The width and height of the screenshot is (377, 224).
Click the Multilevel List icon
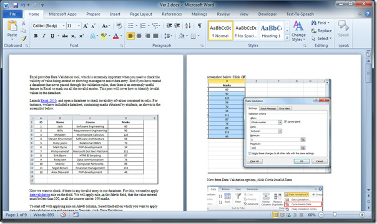tap(155, 26)
